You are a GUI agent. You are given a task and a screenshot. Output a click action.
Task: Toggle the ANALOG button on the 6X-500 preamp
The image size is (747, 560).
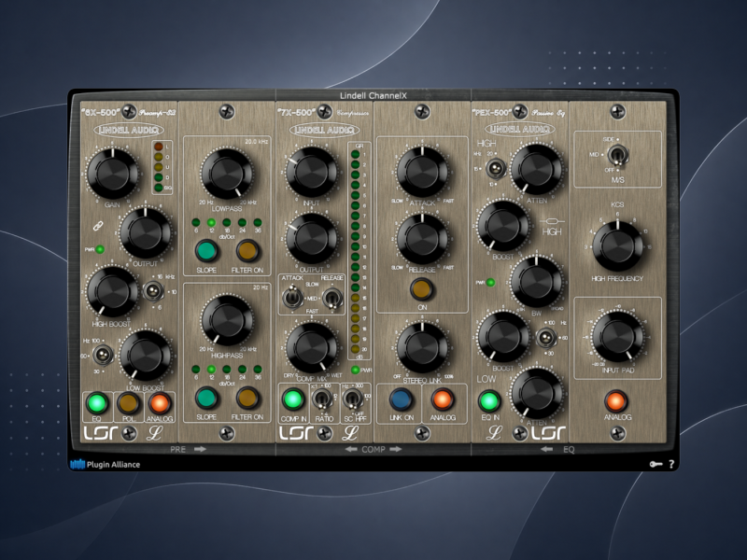(x=160, y=403)
